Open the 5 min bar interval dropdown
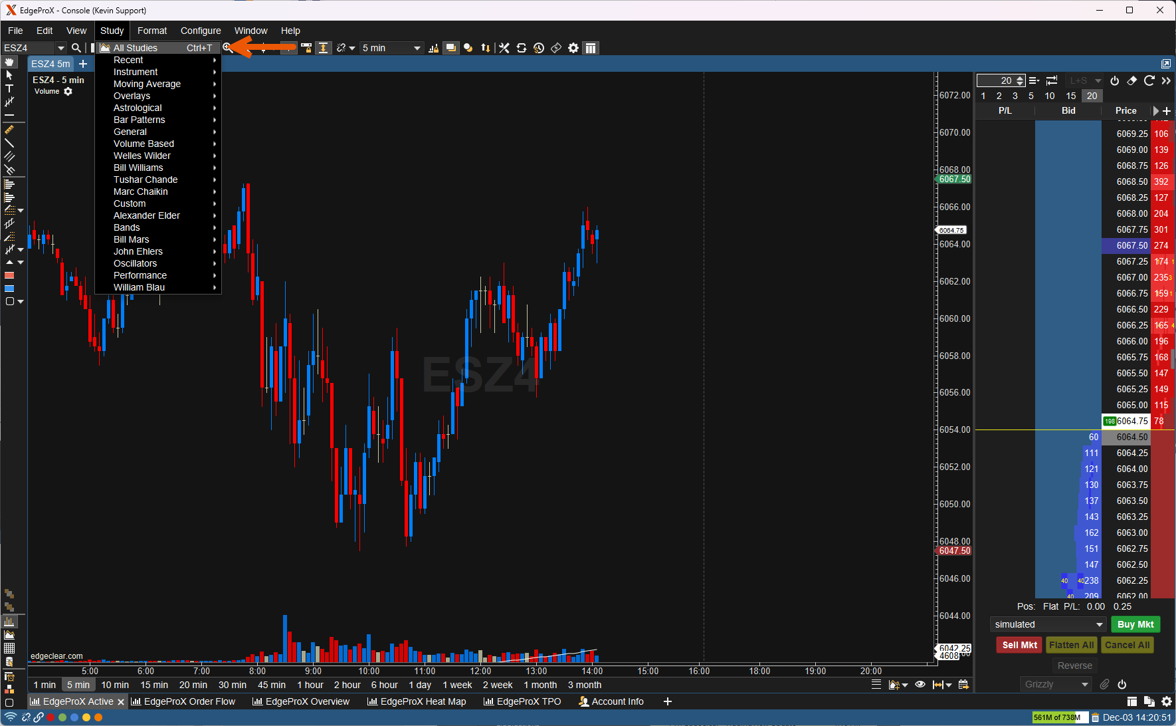Screen dimensions: 1176x726 pyautogui.click(x=391, y=48)
